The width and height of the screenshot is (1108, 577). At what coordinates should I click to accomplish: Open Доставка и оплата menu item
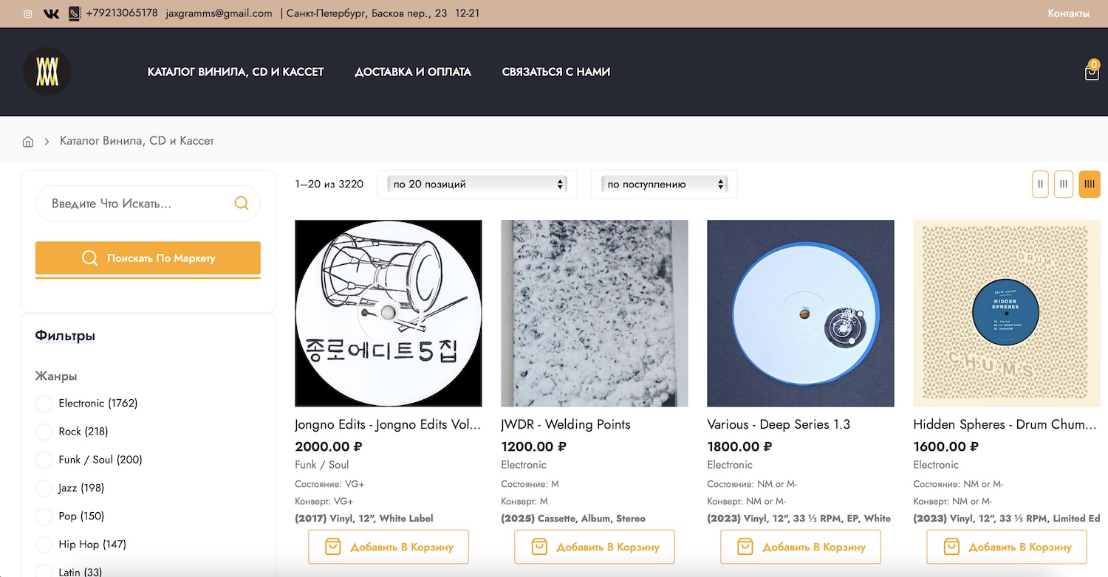pos(412,72)
